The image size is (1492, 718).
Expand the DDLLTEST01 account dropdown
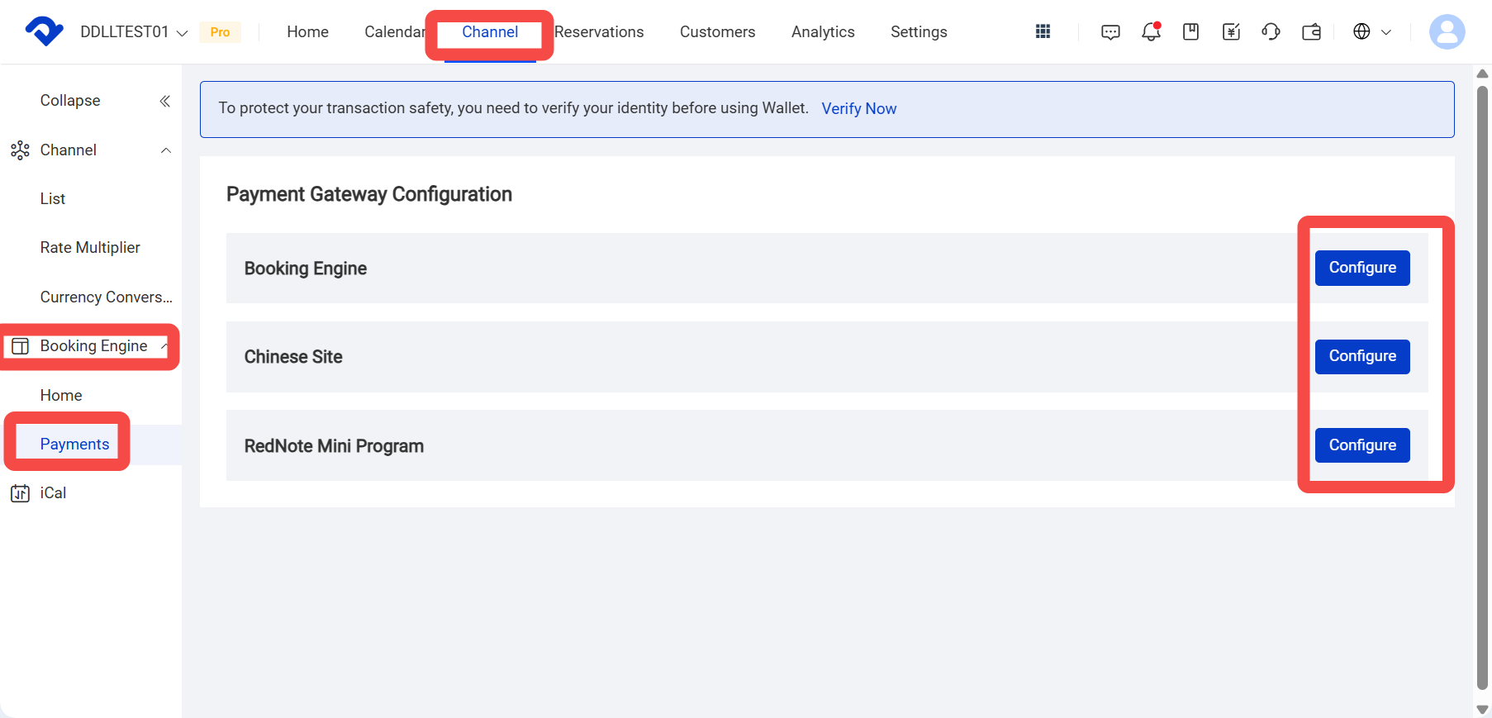click(x=183, y=33)
